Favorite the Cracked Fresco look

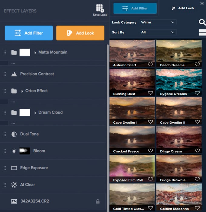pyautogui.click(x=150, y=151)
